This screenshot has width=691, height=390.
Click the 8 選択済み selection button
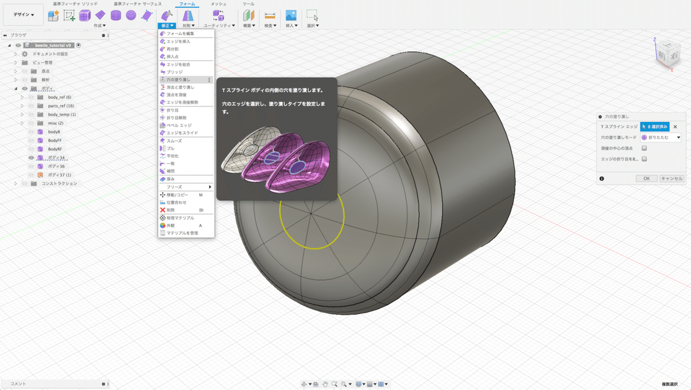click(655, 127)
